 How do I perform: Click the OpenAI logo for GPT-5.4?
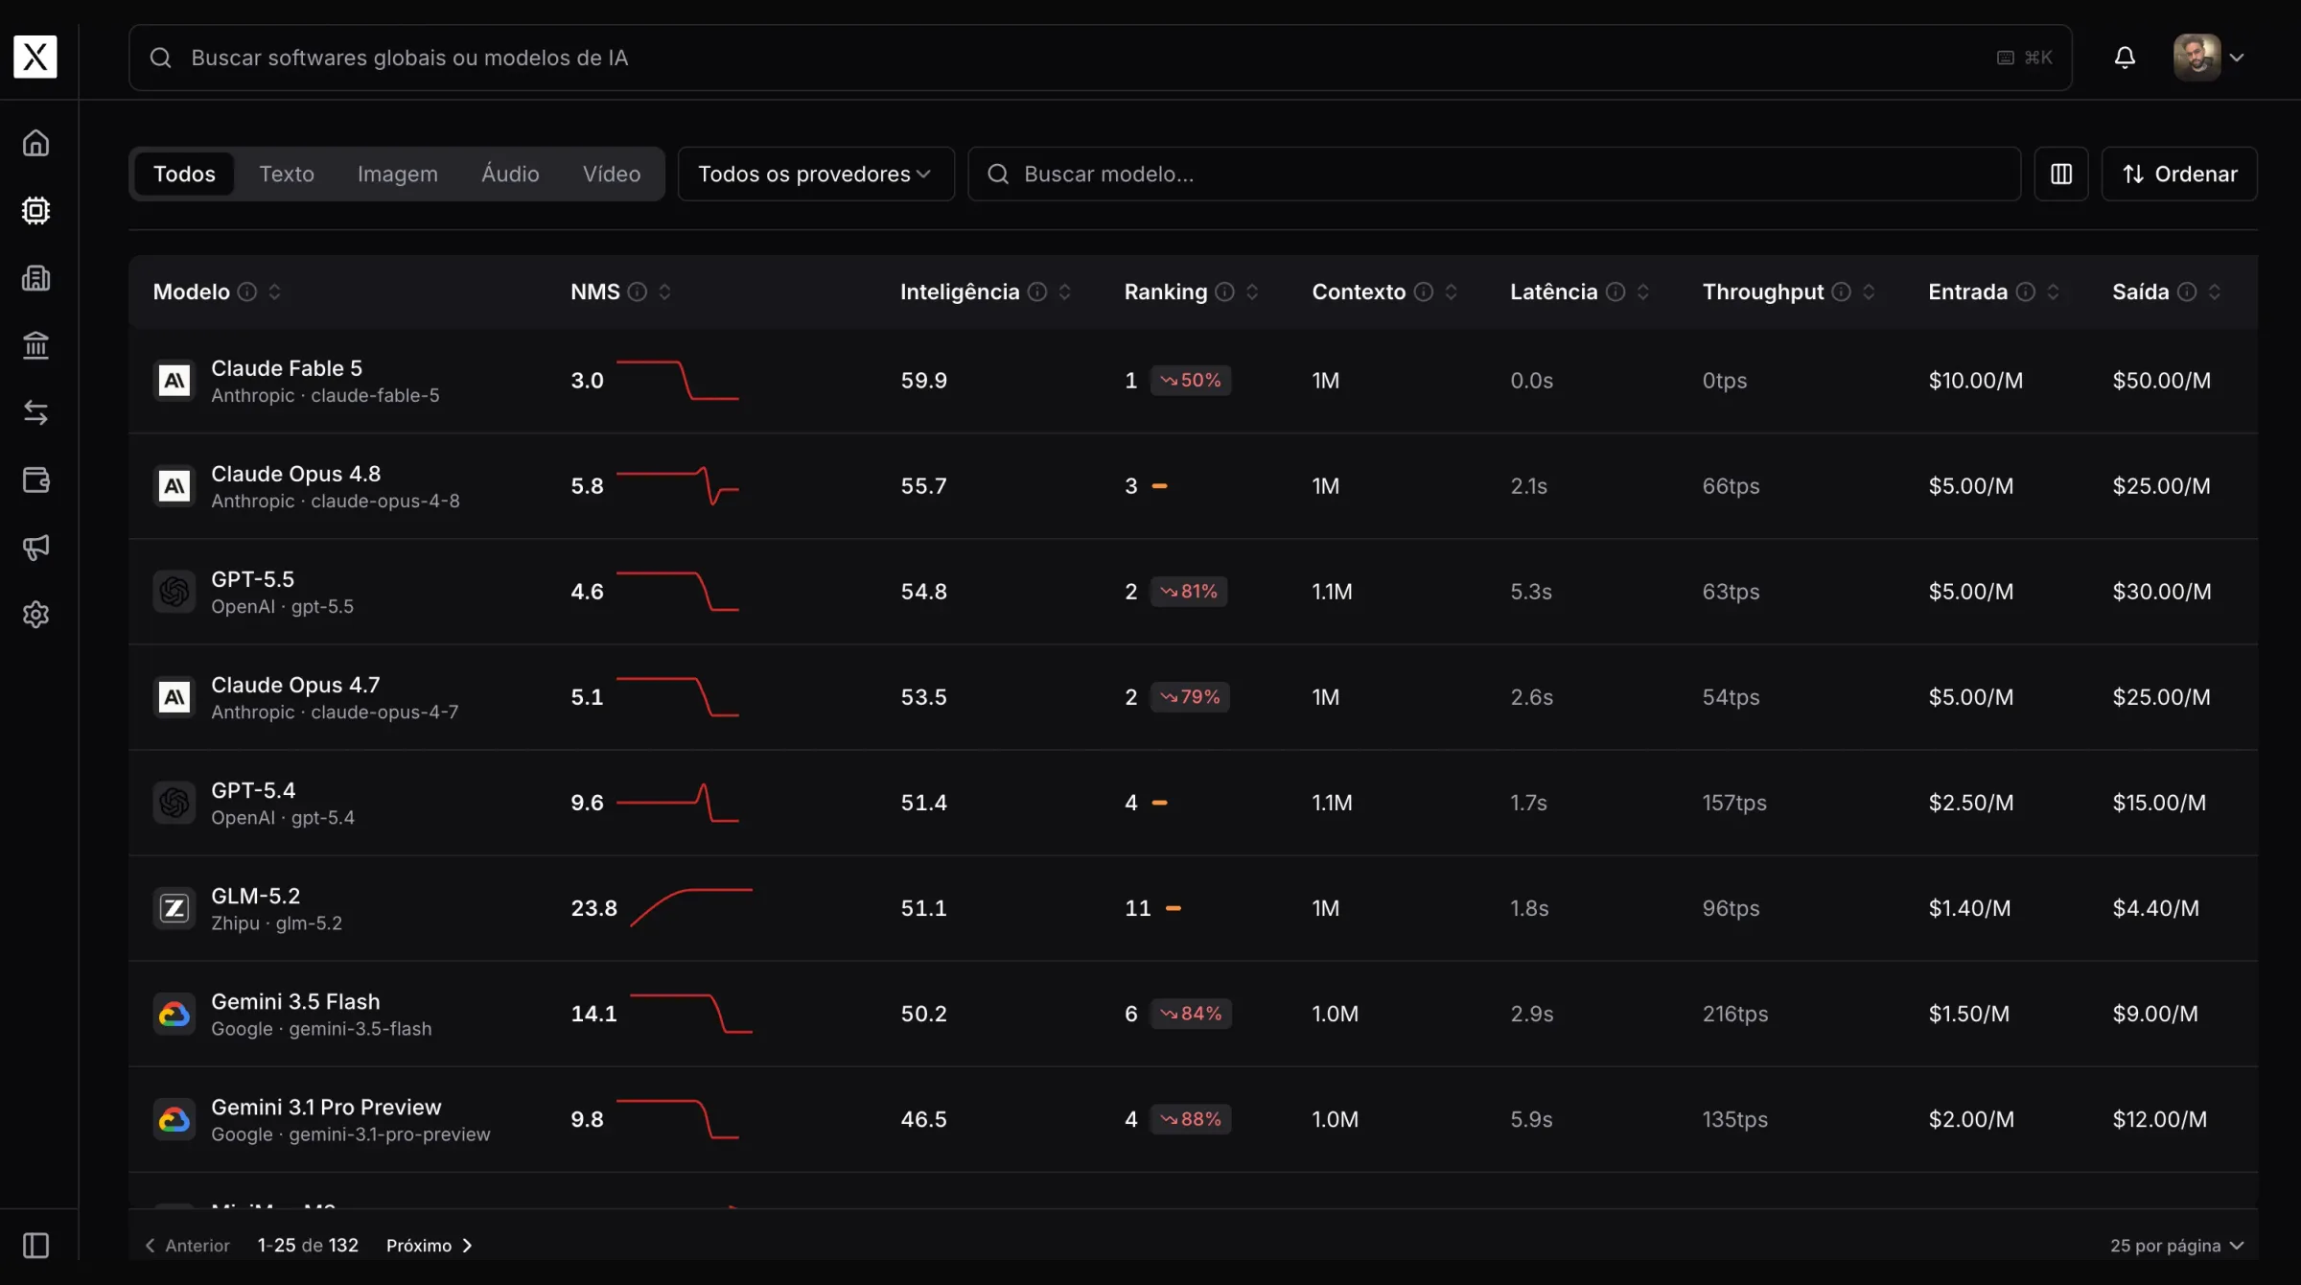click(x=174, y=803)
